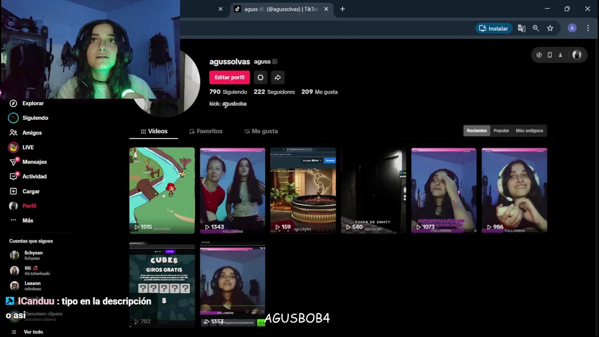Click the agussolvas username heading
This screenshot has width=599, height=337.
click(230, 62)
